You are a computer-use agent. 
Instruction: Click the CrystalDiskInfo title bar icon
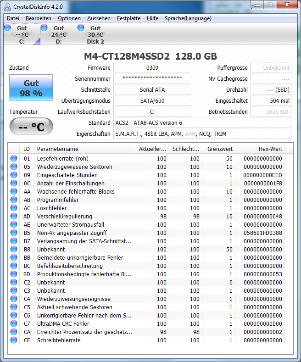coord(7,7)
